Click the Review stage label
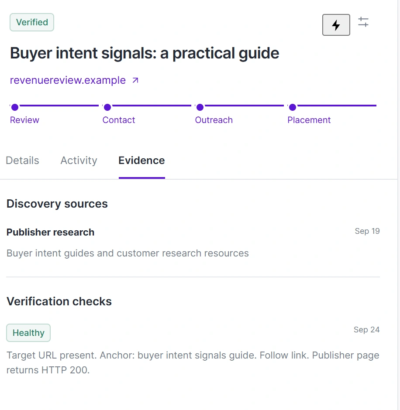 point(24,120)
